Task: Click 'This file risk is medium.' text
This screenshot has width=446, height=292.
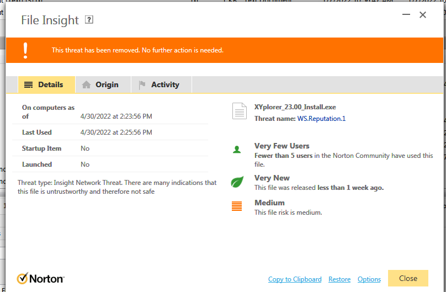Action: coord(288,213)
